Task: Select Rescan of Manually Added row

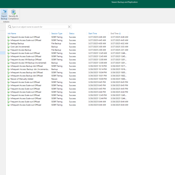Action: (x=68, y=79)
